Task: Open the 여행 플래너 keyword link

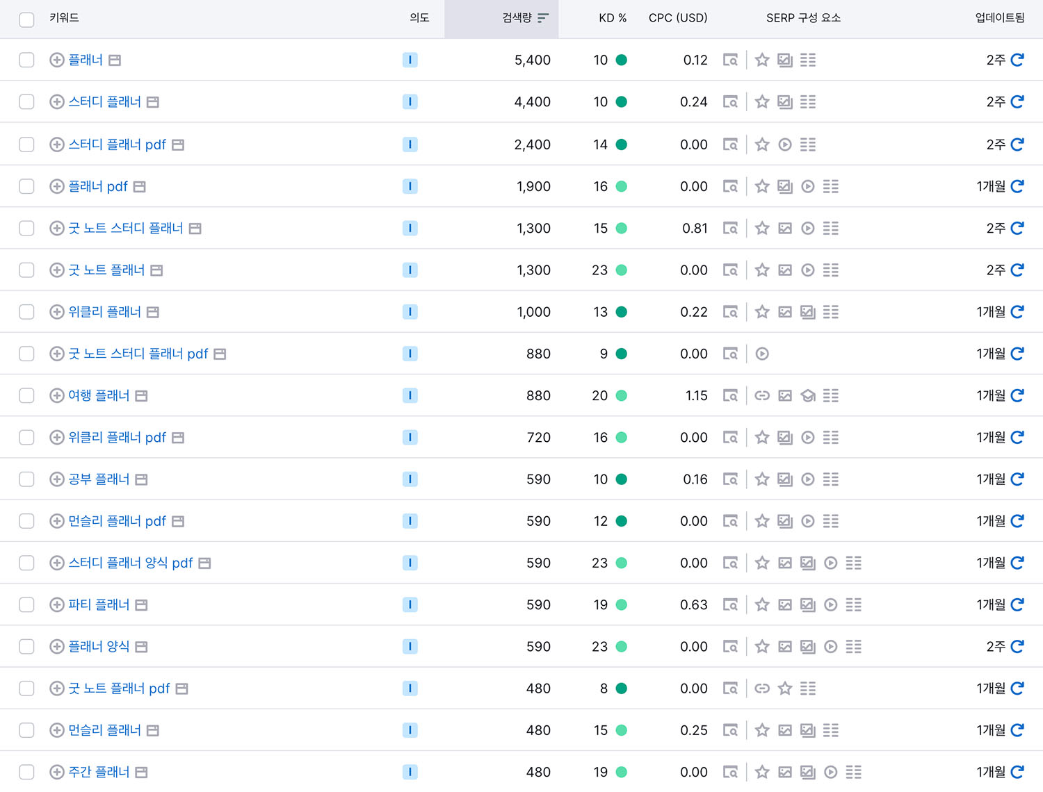Action: tap(99, 395)
